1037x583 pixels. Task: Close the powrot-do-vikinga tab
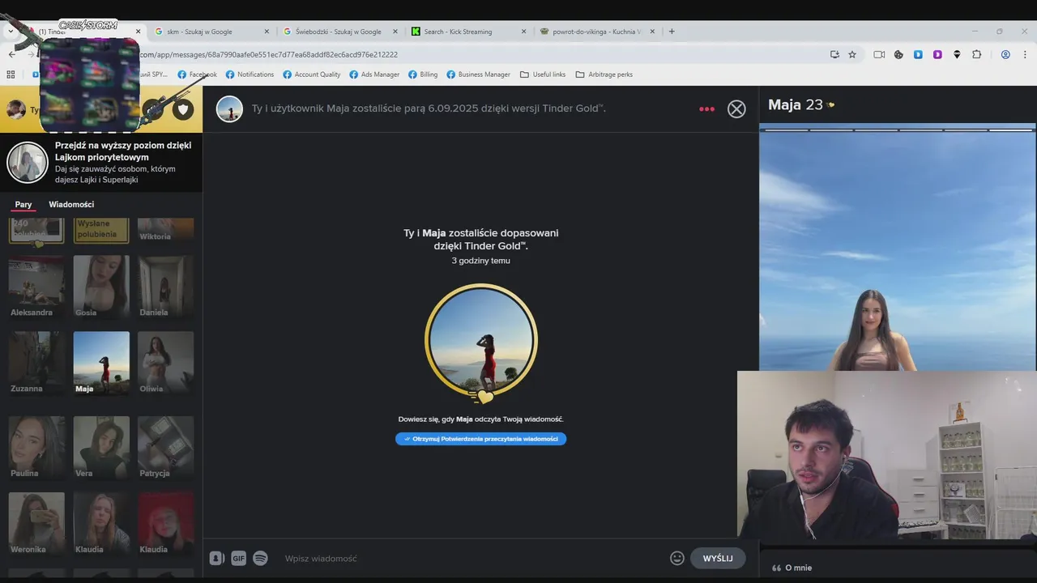point(654,32)
